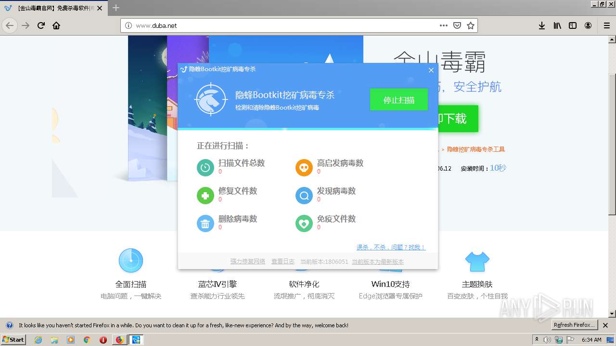Click the 高启发病毒数 skull icon
This screenshot has height=346, width=616.
pyautogui.click(x=304, y=168)
